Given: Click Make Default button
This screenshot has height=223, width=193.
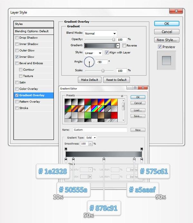Looking at the screenshot, I should click(89, 80).
